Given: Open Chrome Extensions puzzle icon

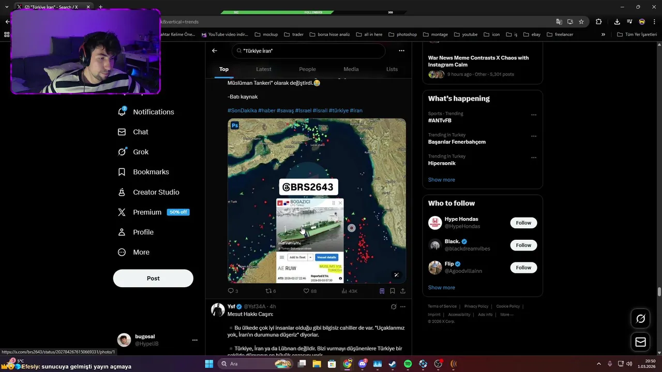Looking at the screenshot, I should (x=599, y=22).
